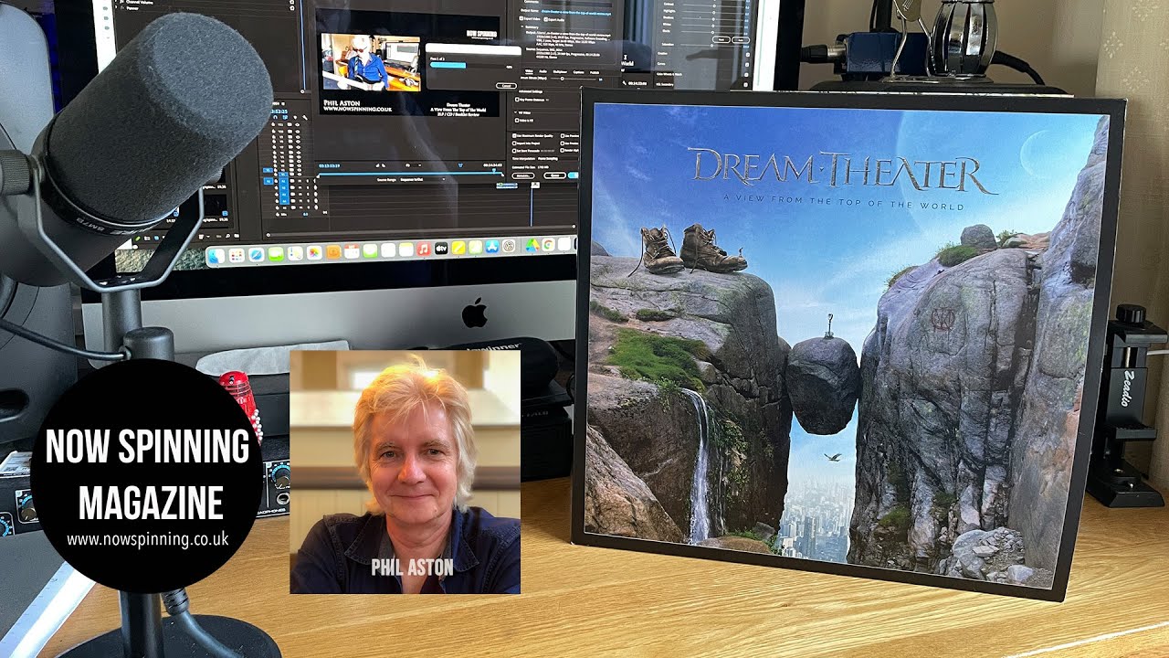Click the blue Export button
1169x658 pixels.
click(x=573, y=175)
